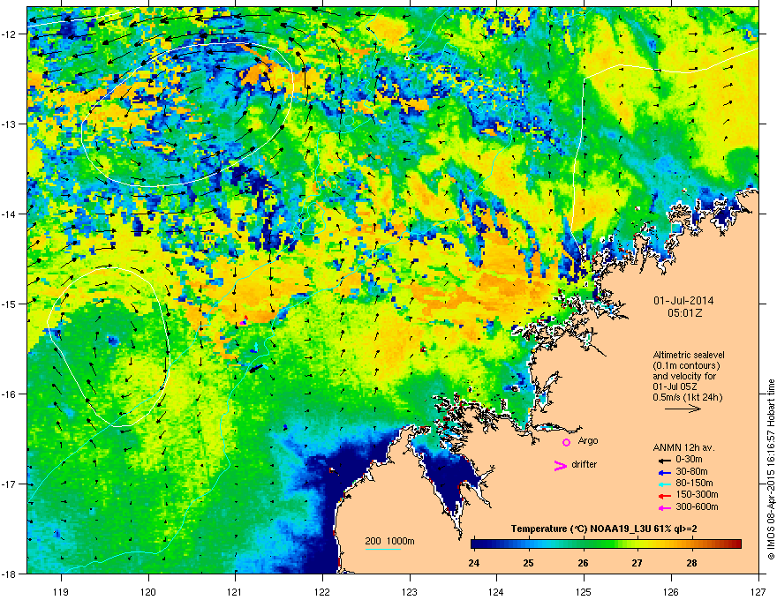Click latitude axis label "-16"
The height and width of the screenshot is (600, 777).
[x=9, y=394]
